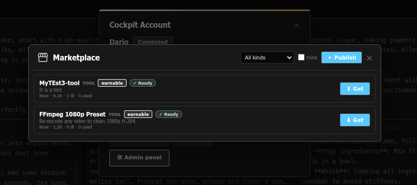This screenshot has height=185, width=417.
Task: Click the Marketplace storefront icon
Action: coord(43,57)
